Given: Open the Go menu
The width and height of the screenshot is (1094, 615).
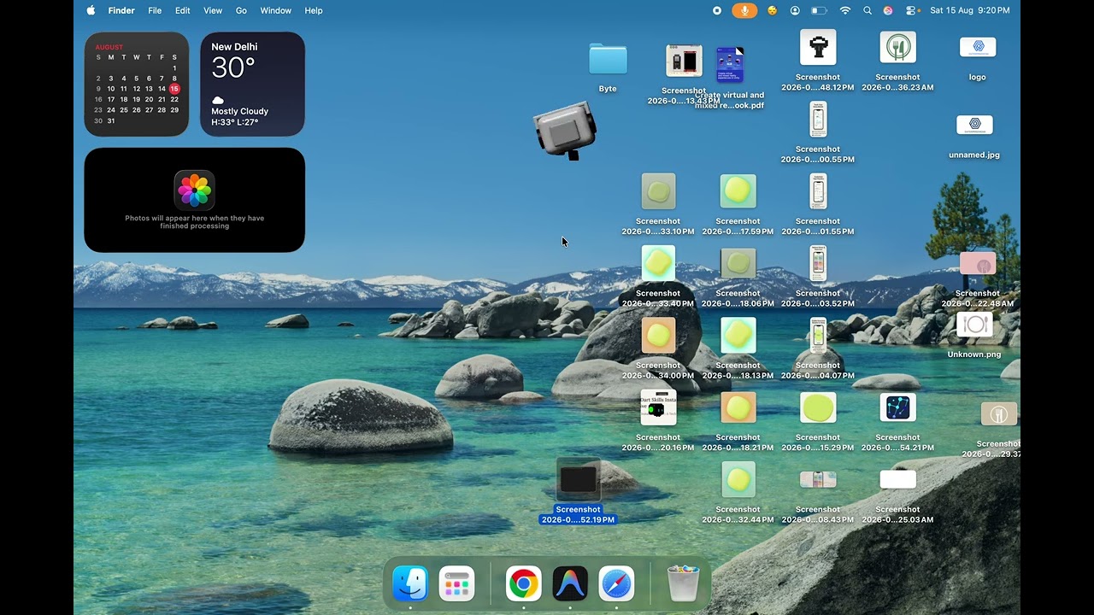Looking at the screenshot, I should [241, 10].
